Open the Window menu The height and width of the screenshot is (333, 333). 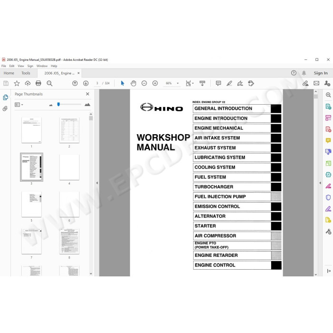42,66
